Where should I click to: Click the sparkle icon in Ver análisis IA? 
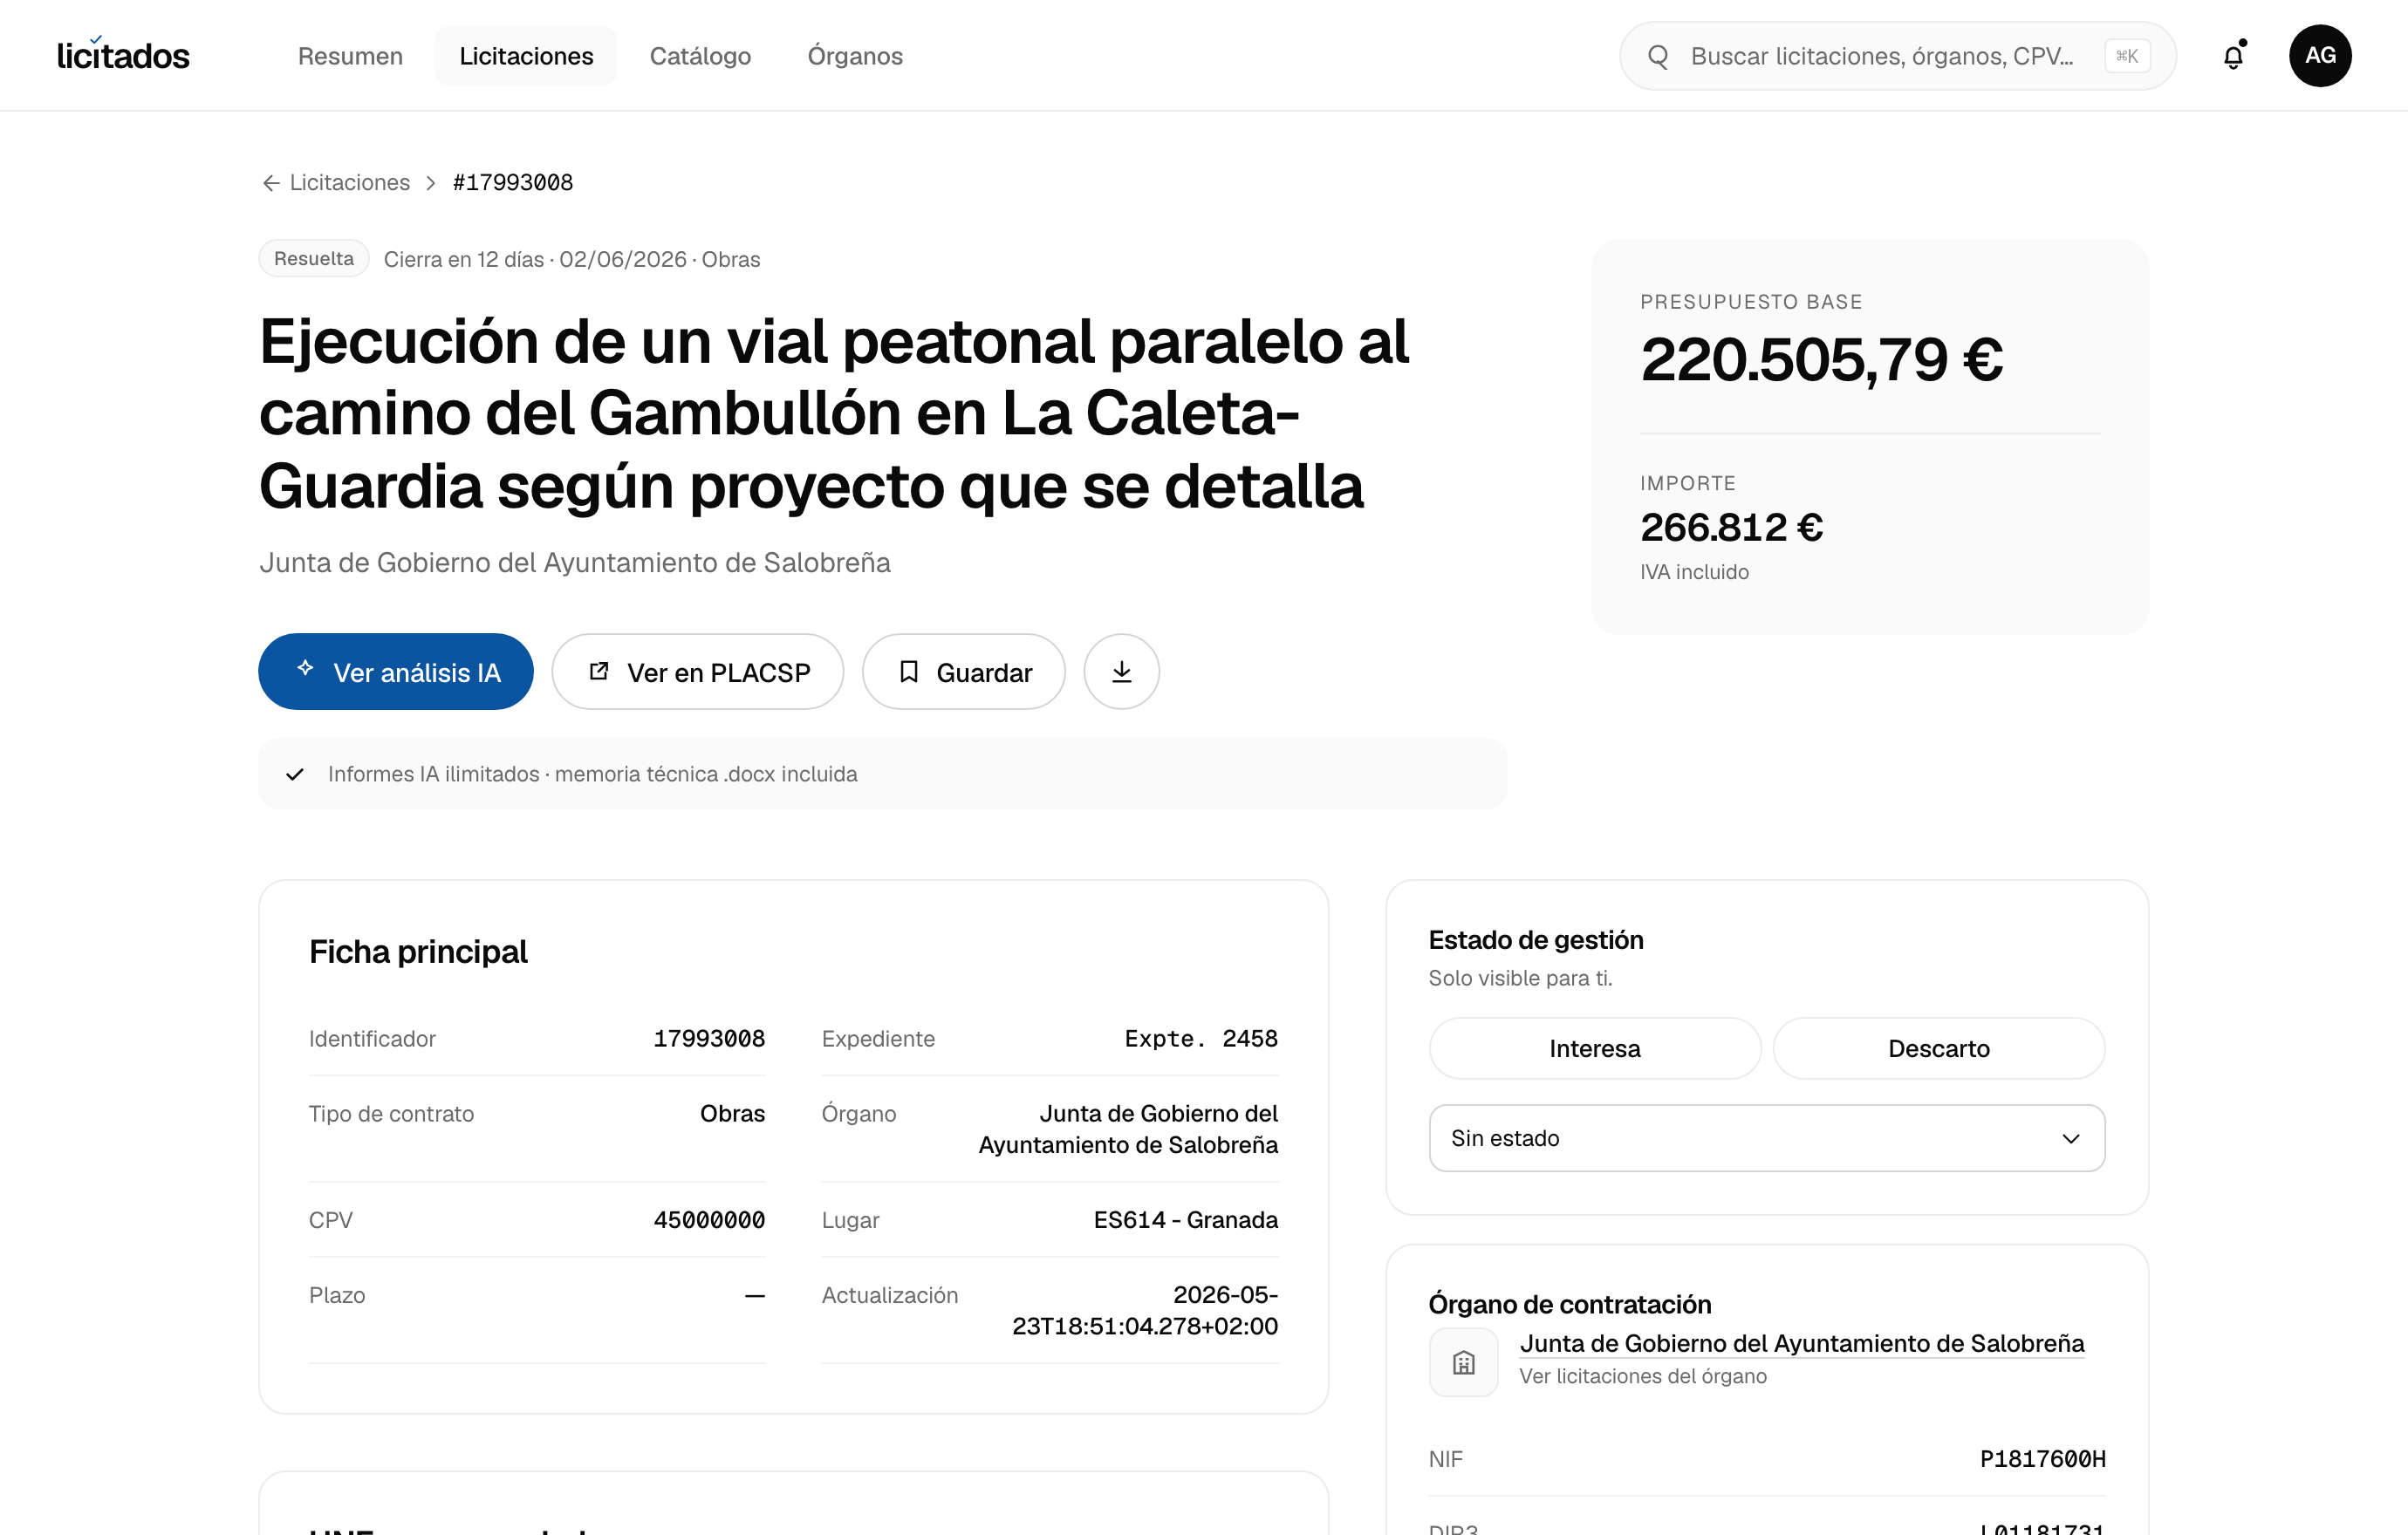click(x=306, y=669)
